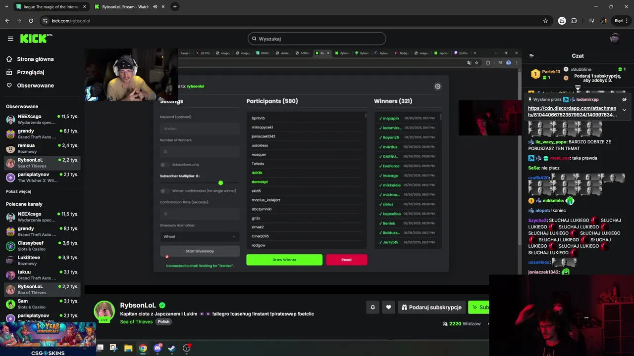Select LukiSteve in recommended channels
This screenshot has width=634, height=356.
tap(42, 260)
